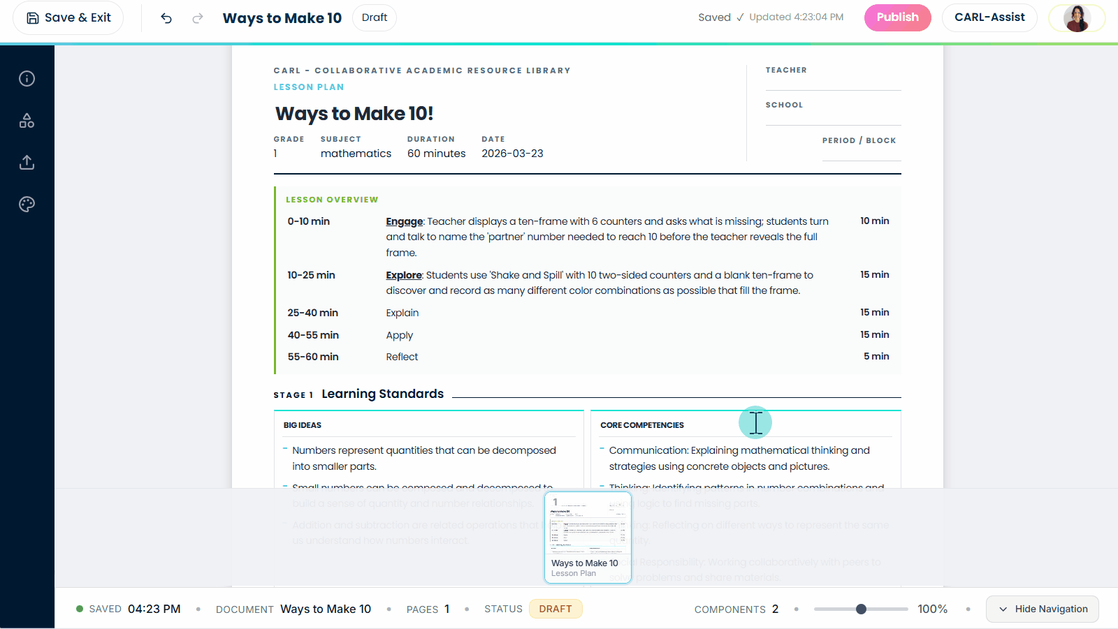
Task: Open the info panel icon in sidebar
Action: (x=27, y=79)
